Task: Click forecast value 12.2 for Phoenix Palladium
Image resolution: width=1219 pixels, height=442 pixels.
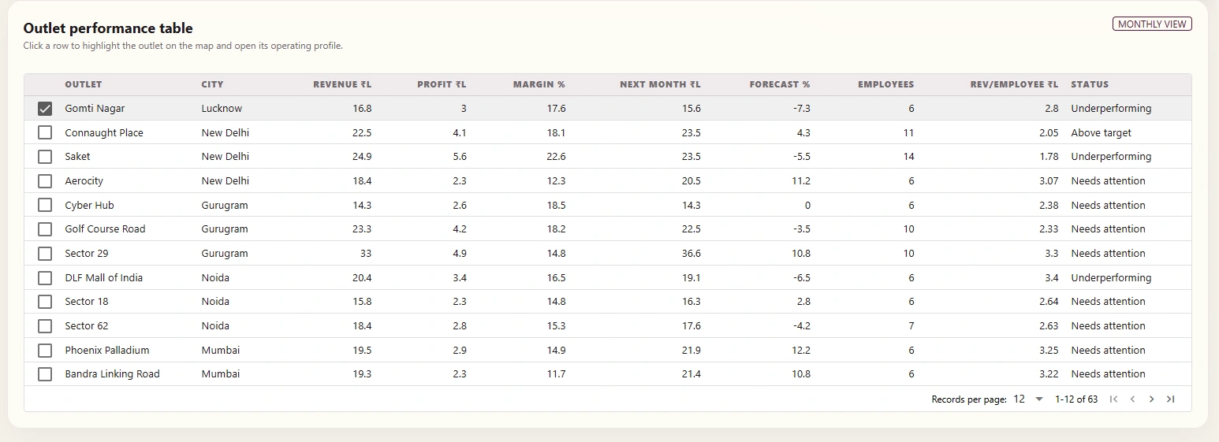Action: point(801,351)
